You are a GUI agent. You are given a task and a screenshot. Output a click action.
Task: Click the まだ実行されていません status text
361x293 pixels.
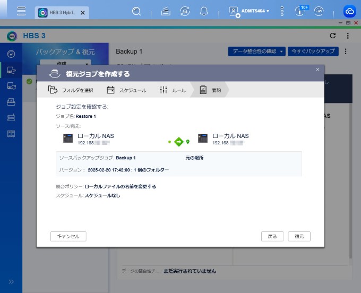(190, 271)
